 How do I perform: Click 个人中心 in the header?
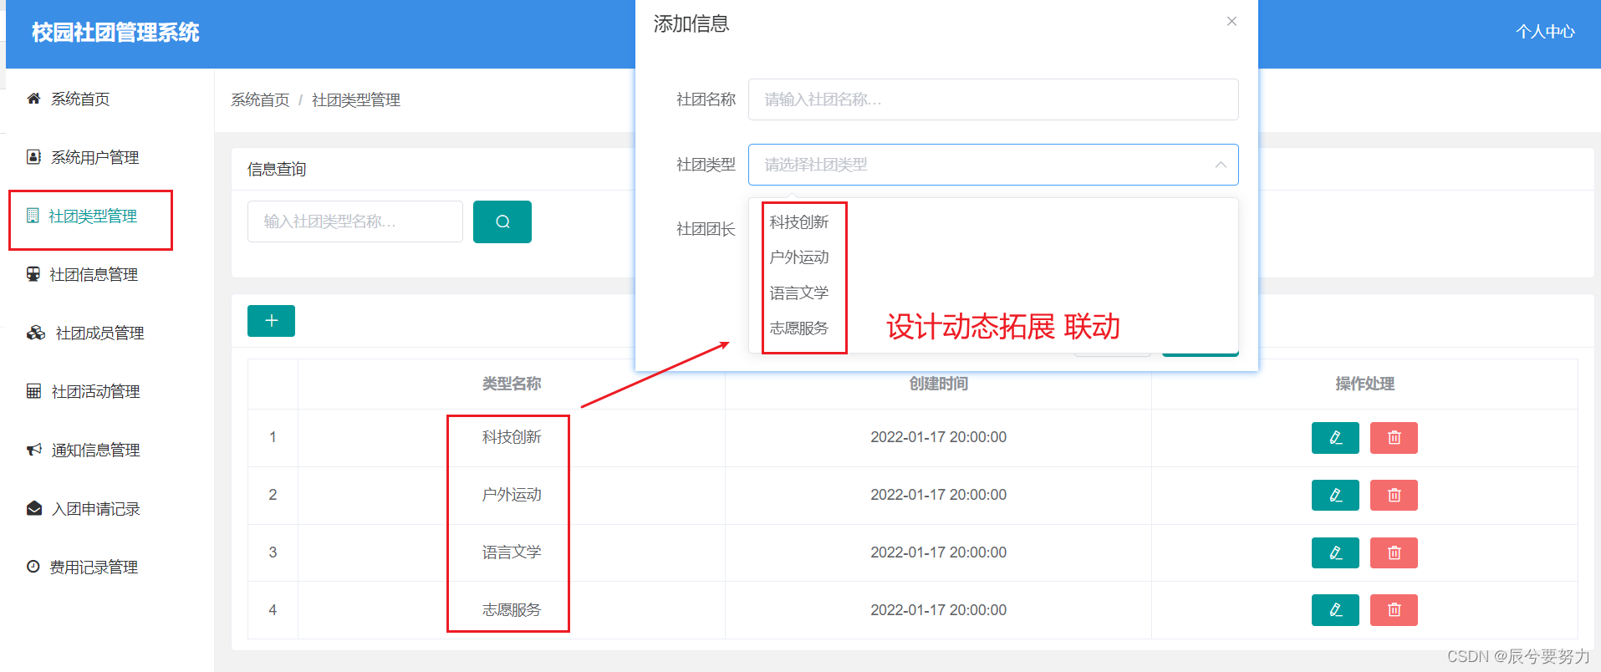[x=1545, y=32]
